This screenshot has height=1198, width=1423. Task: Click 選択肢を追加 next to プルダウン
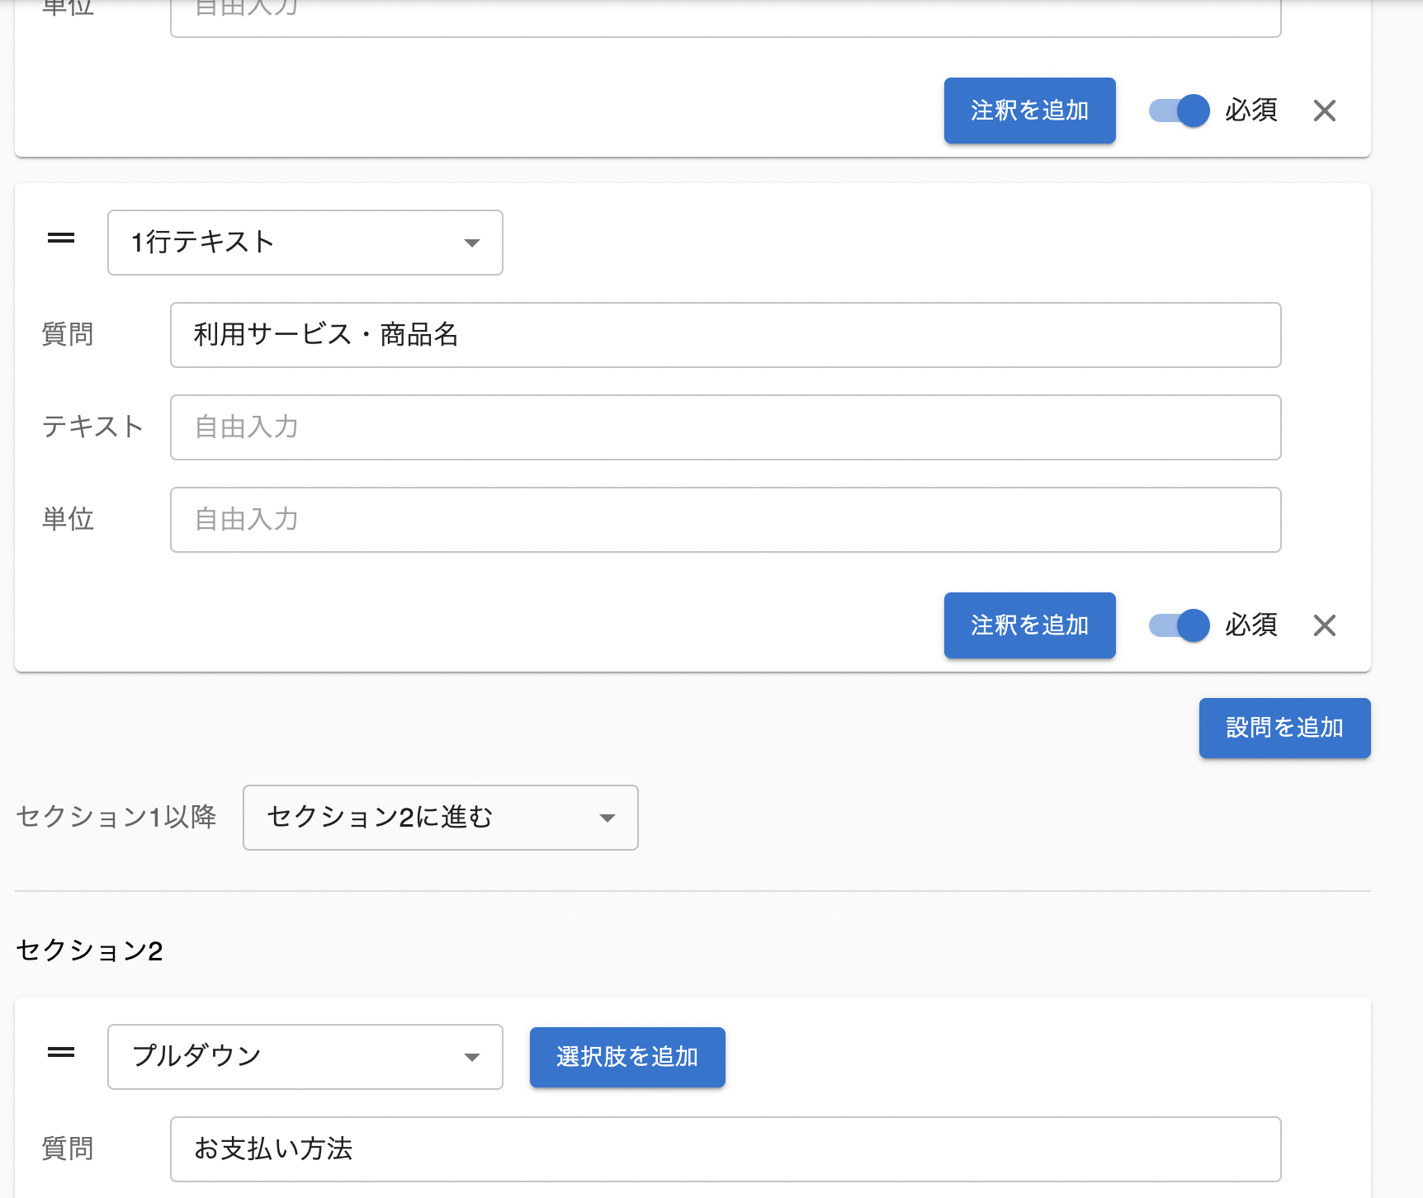[626, 1057]
